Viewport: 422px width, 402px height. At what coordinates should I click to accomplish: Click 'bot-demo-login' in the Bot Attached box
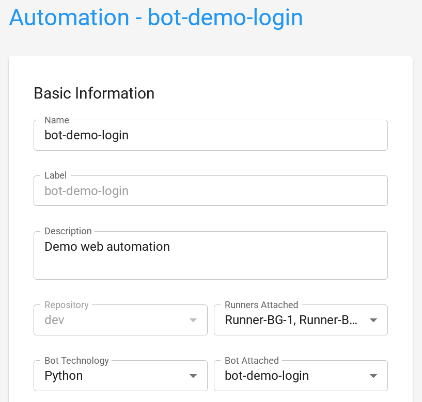point(267,376)
